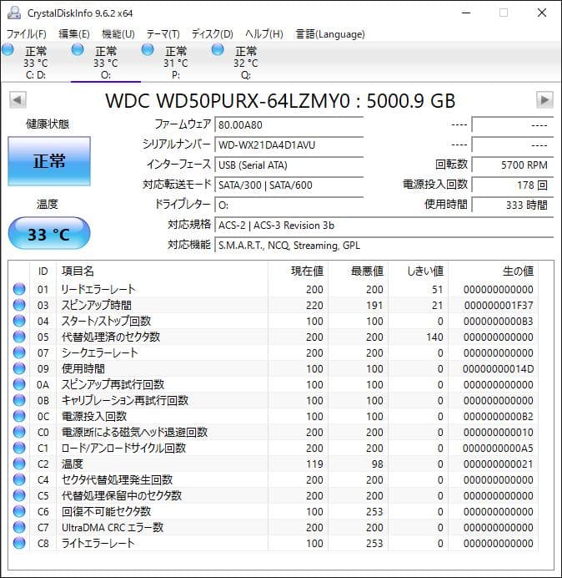Click the status orb for ID 0B row
Viewport: 562px width, 578px height.
pos(19,400)
